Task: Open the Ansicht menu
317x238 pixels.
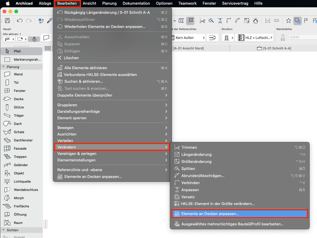Action: (x=89, y=3)
